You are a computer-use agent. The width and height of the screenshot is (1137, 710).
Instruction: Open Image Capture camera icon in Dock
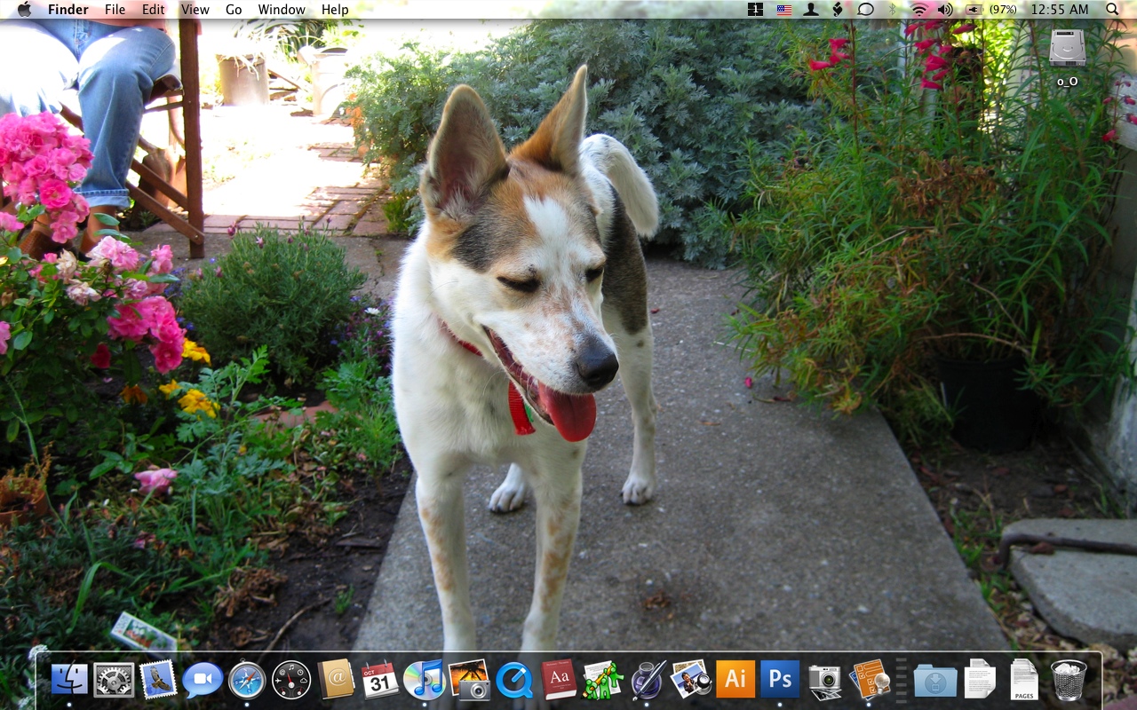824,680
